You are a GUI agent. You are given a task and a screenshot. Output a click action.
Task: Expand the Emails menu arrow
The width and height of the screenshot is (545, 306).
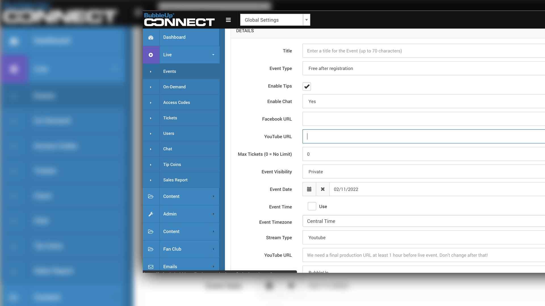coord(213,267)
